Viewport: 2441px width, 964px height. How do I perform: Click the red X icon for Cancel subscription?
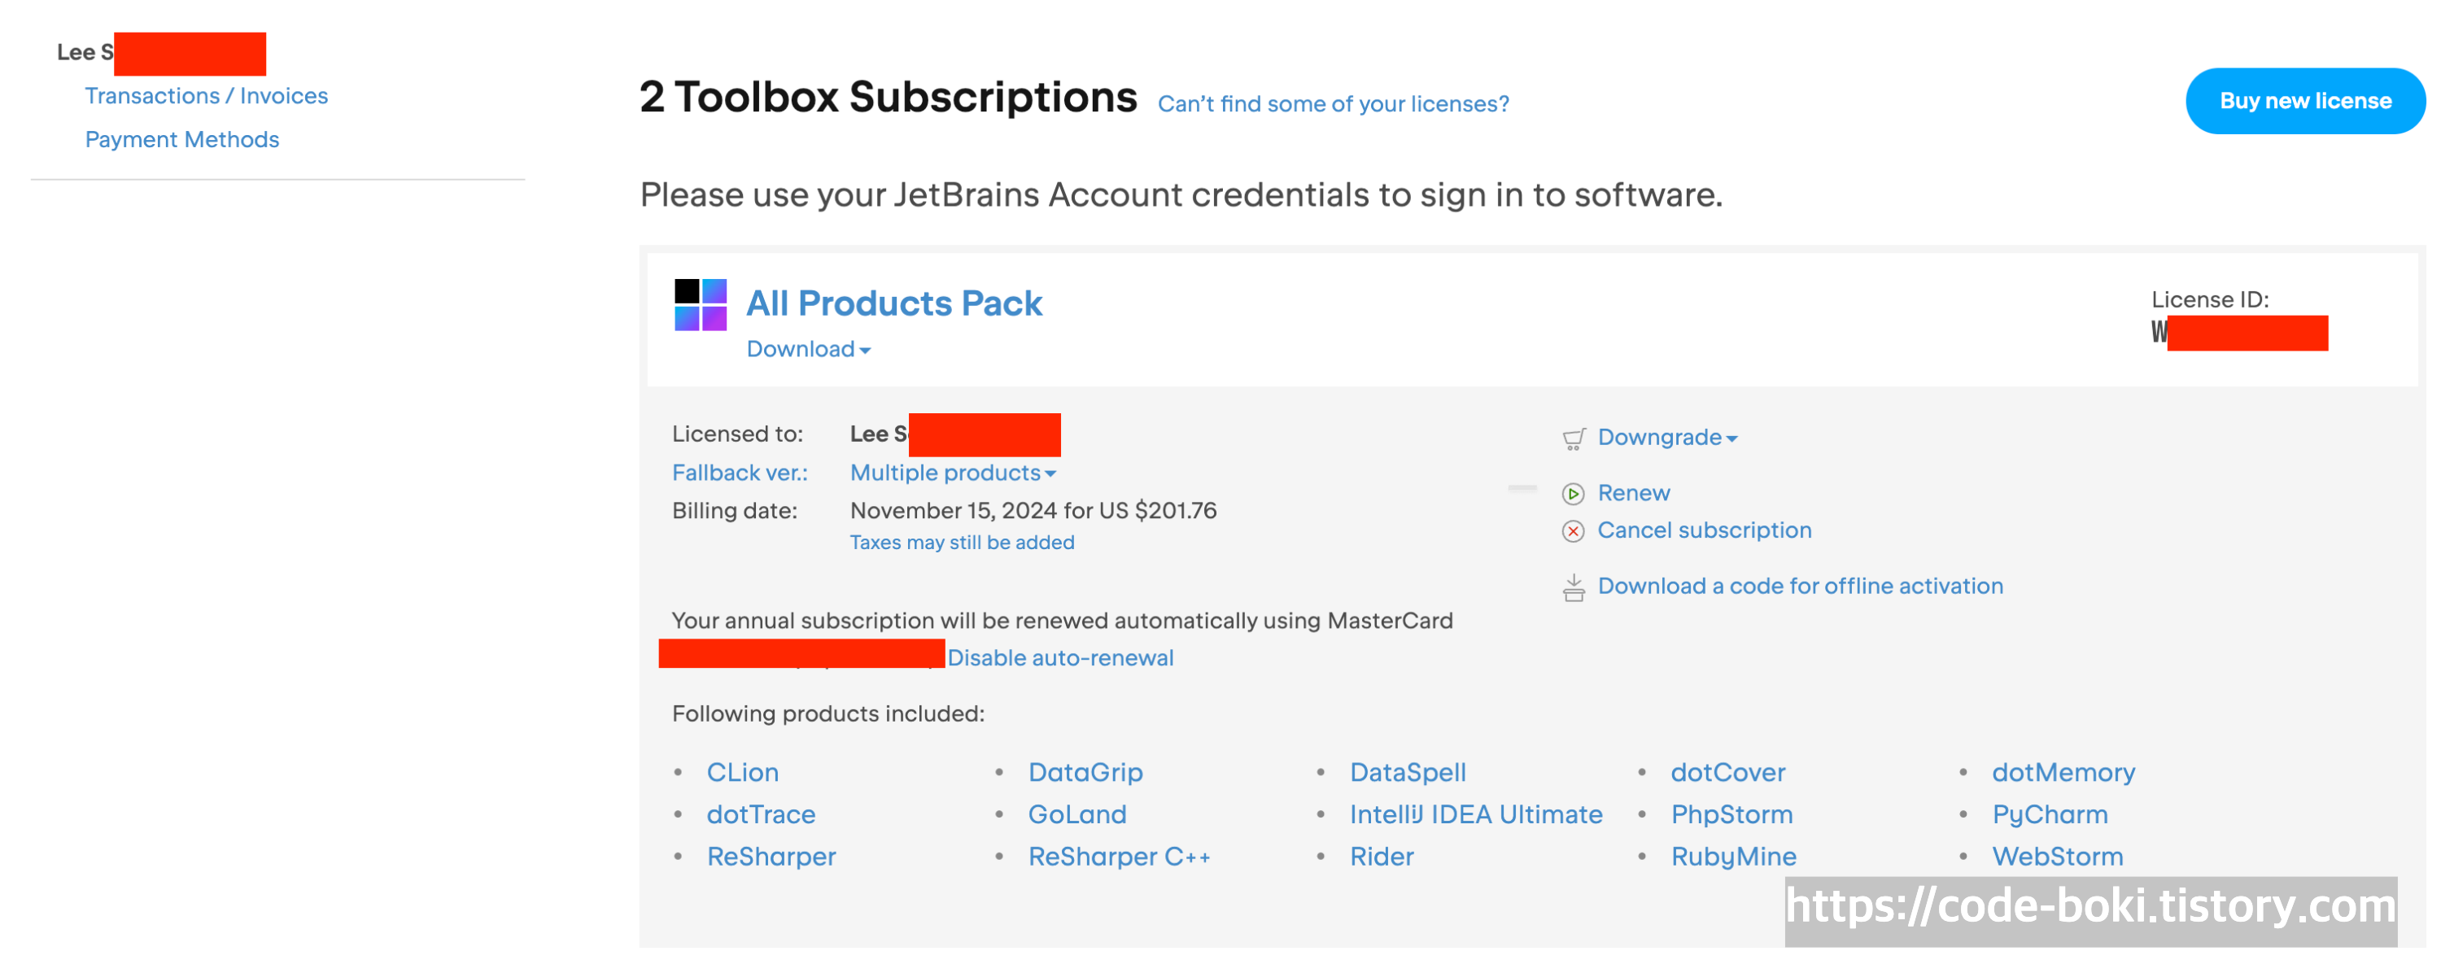(x=1573, y=531)
